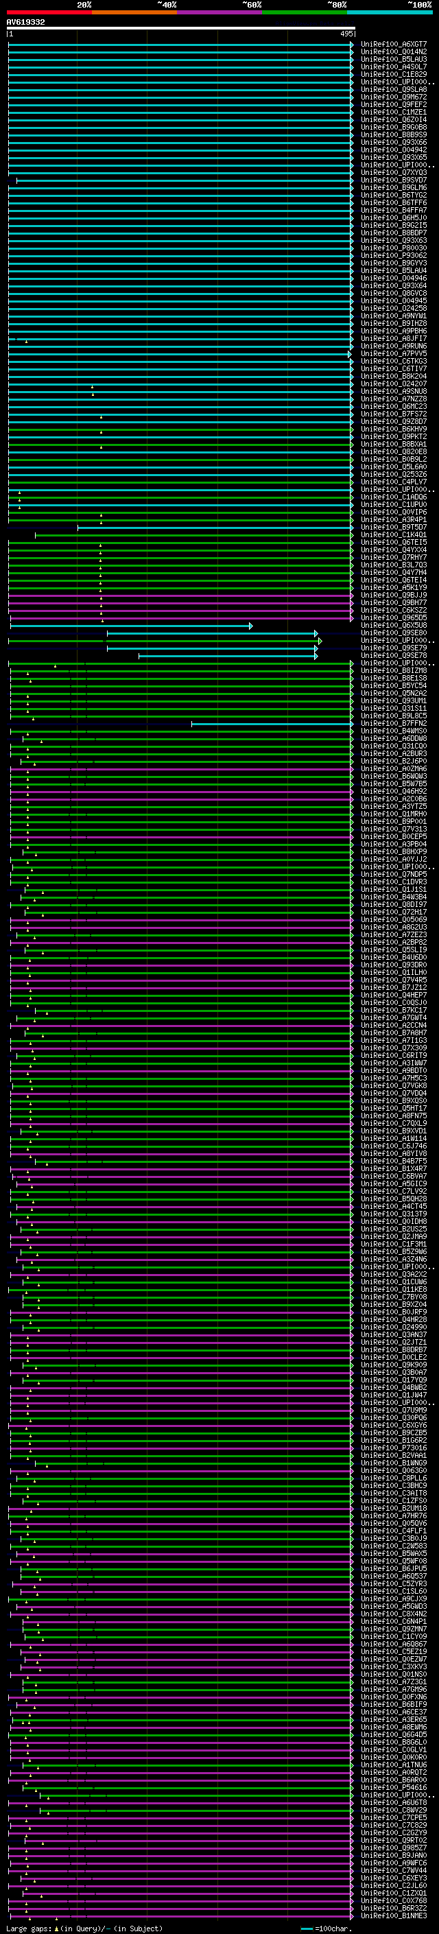The image size is (439, 1934).
Task: Open hit UniRef100_A6XGT7
Action: [394, 45]
